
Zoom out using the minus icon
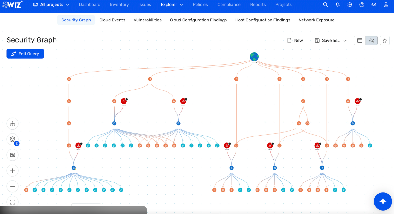(x=12, y=186)
